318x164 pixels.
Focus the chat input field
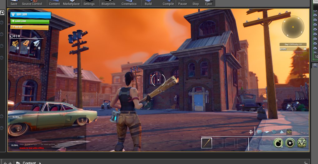37,144
